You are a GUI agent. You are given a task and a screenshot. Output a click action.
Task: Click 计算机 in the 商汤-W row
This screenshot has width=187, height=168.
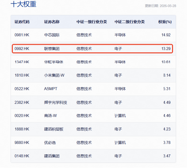[x=120, y=116]
